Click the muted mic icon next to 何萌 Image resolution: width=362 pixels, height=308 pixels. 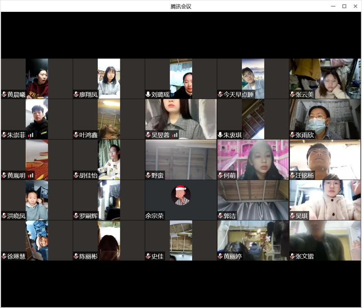220,175
